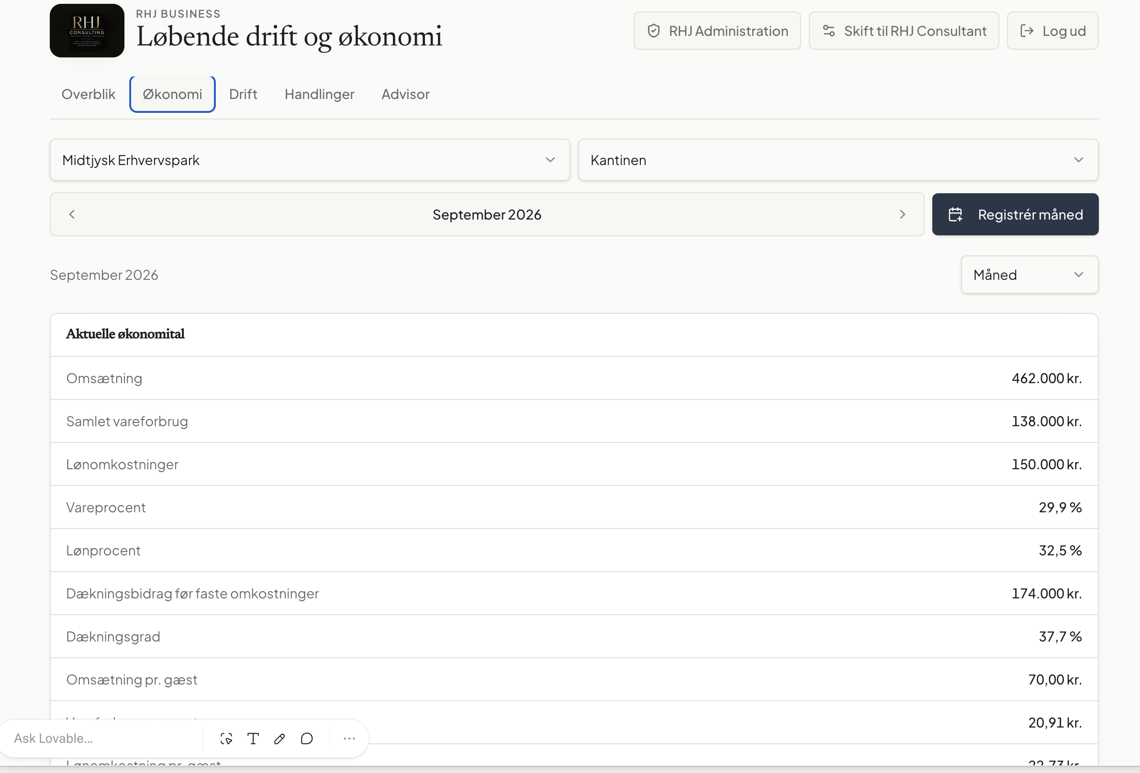Go to the next month with right chevron

(x=902, y=214)
